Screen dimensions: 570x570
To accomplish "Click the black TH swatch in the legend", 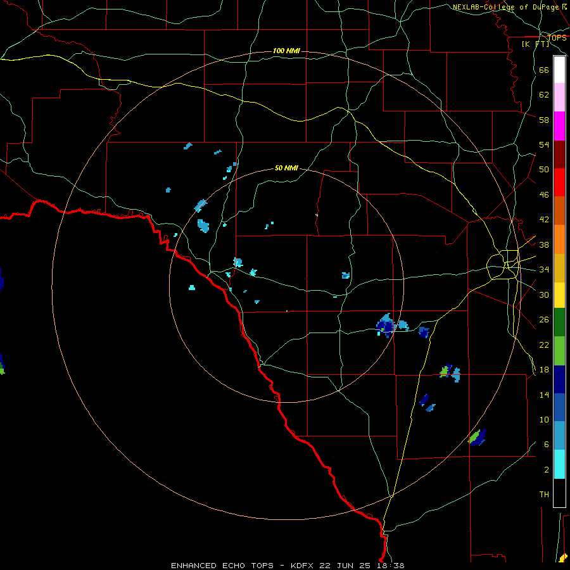I will pyautogui.click(x=559, y=493).
